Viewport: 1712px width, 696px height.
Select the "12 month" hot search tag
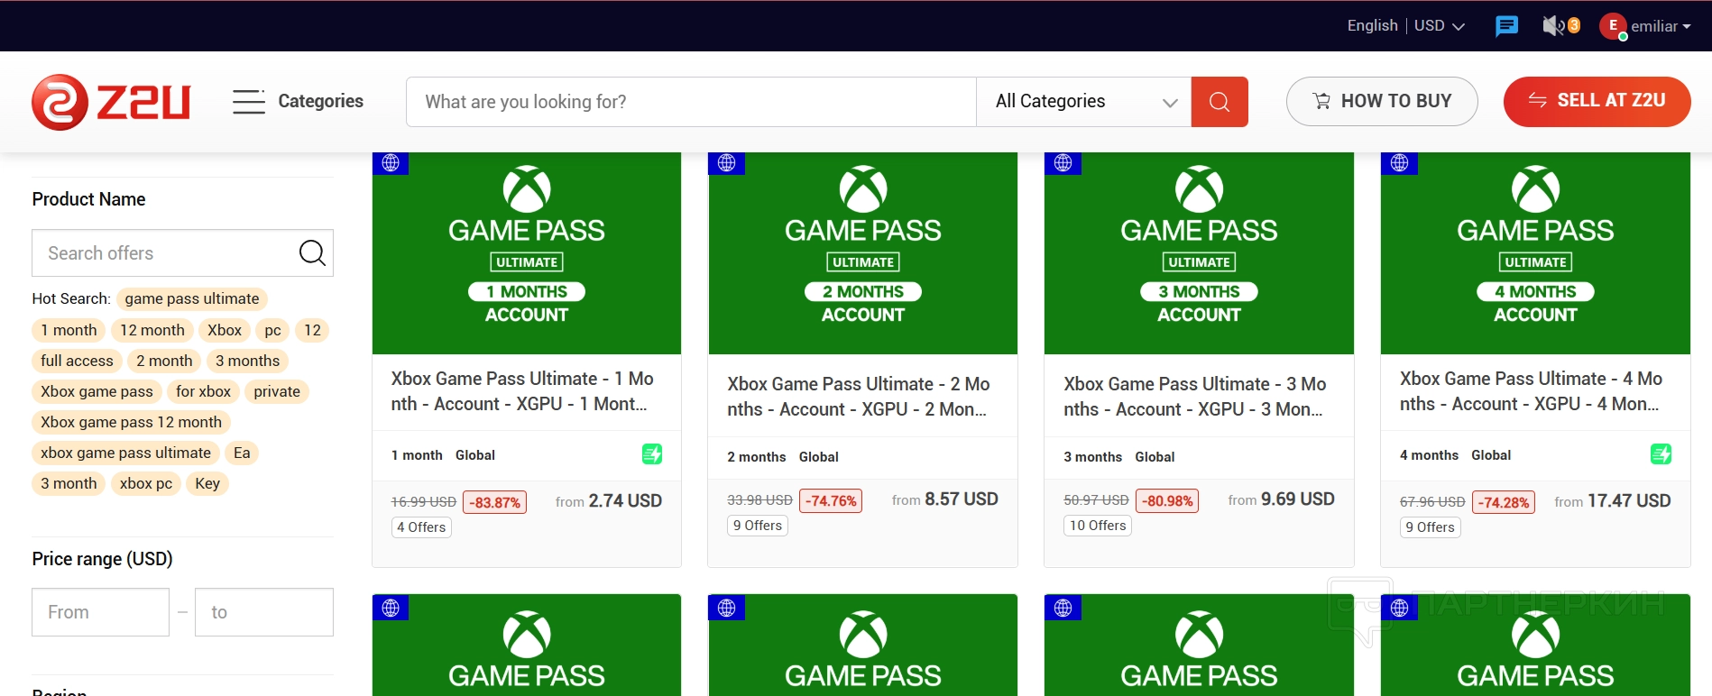point(152,330)
